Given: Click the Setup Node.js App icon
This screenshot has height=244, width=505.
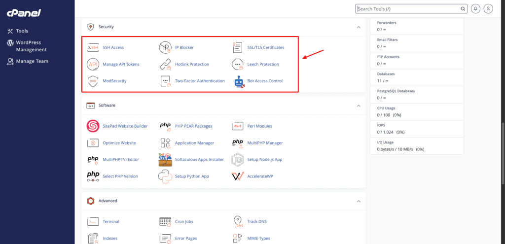Looking at the screenshot, I should tap(238, 159).
